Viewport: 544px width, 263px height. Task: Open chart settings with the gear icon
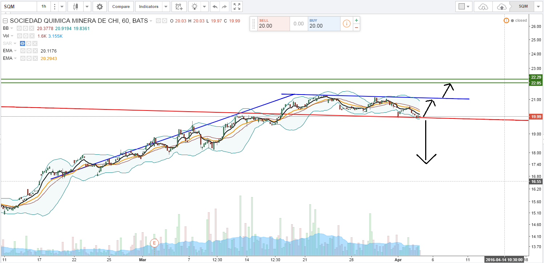(100, 7)
